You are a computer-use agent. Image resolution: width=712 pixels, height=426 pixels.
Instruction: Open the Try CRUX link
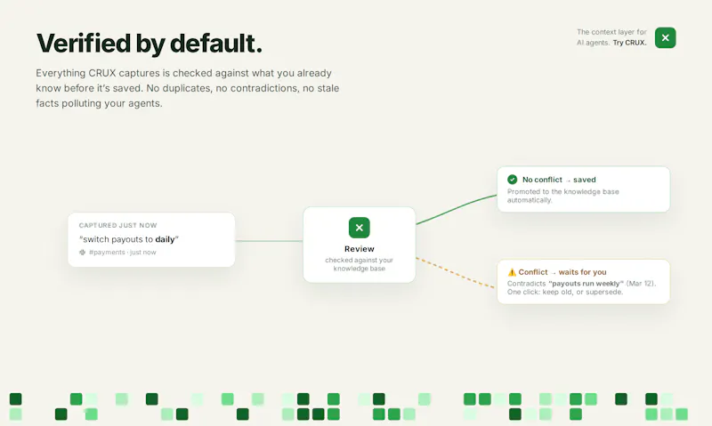[629, 43]
